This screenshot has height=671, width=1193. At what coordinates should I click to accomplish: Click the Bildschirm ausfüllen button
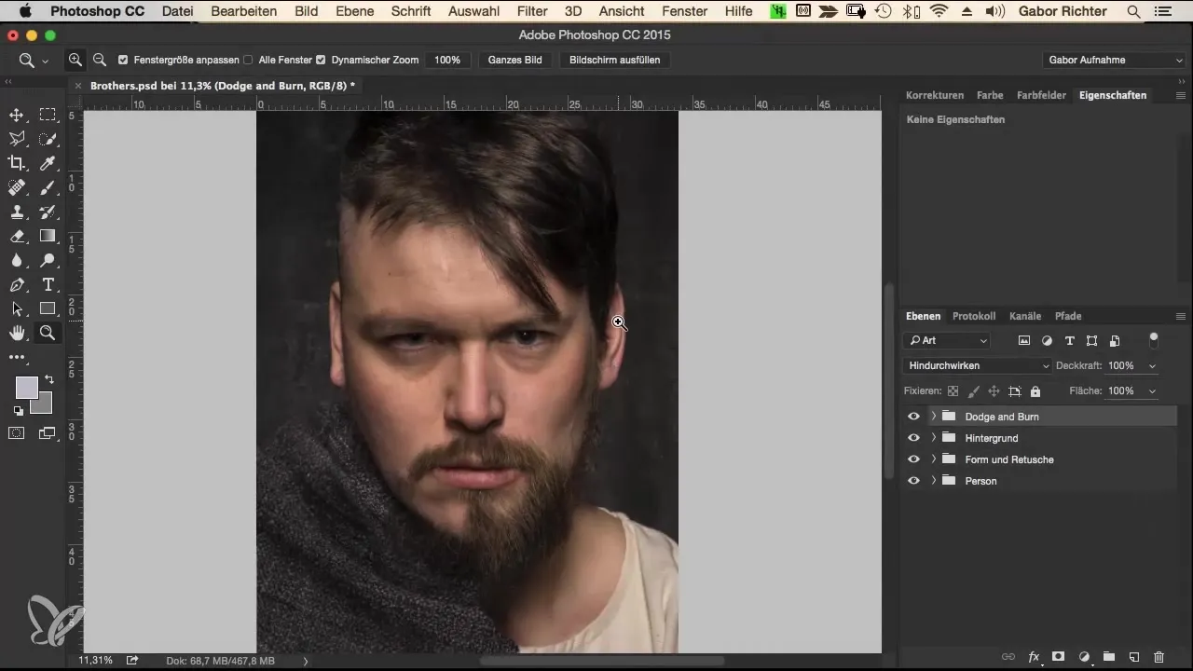[x=615, y=60]
